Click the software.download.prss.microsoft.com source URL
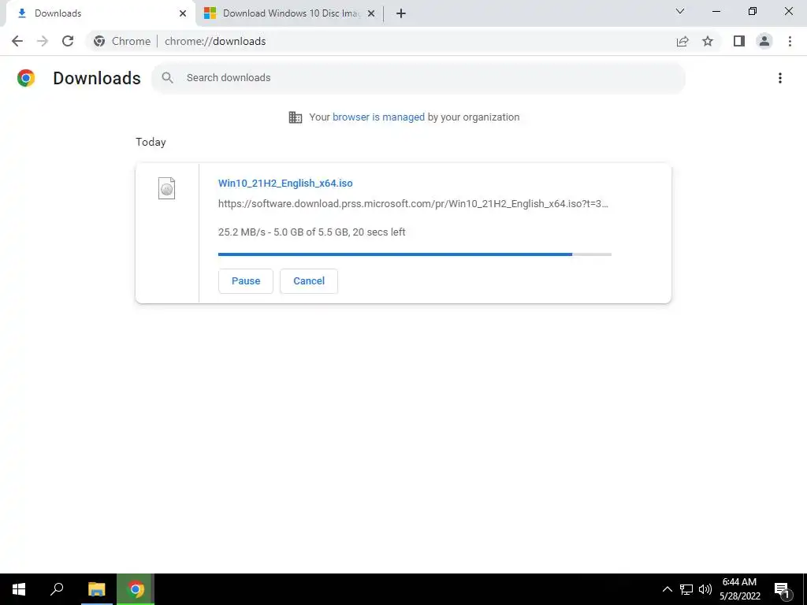 (413, 204)
